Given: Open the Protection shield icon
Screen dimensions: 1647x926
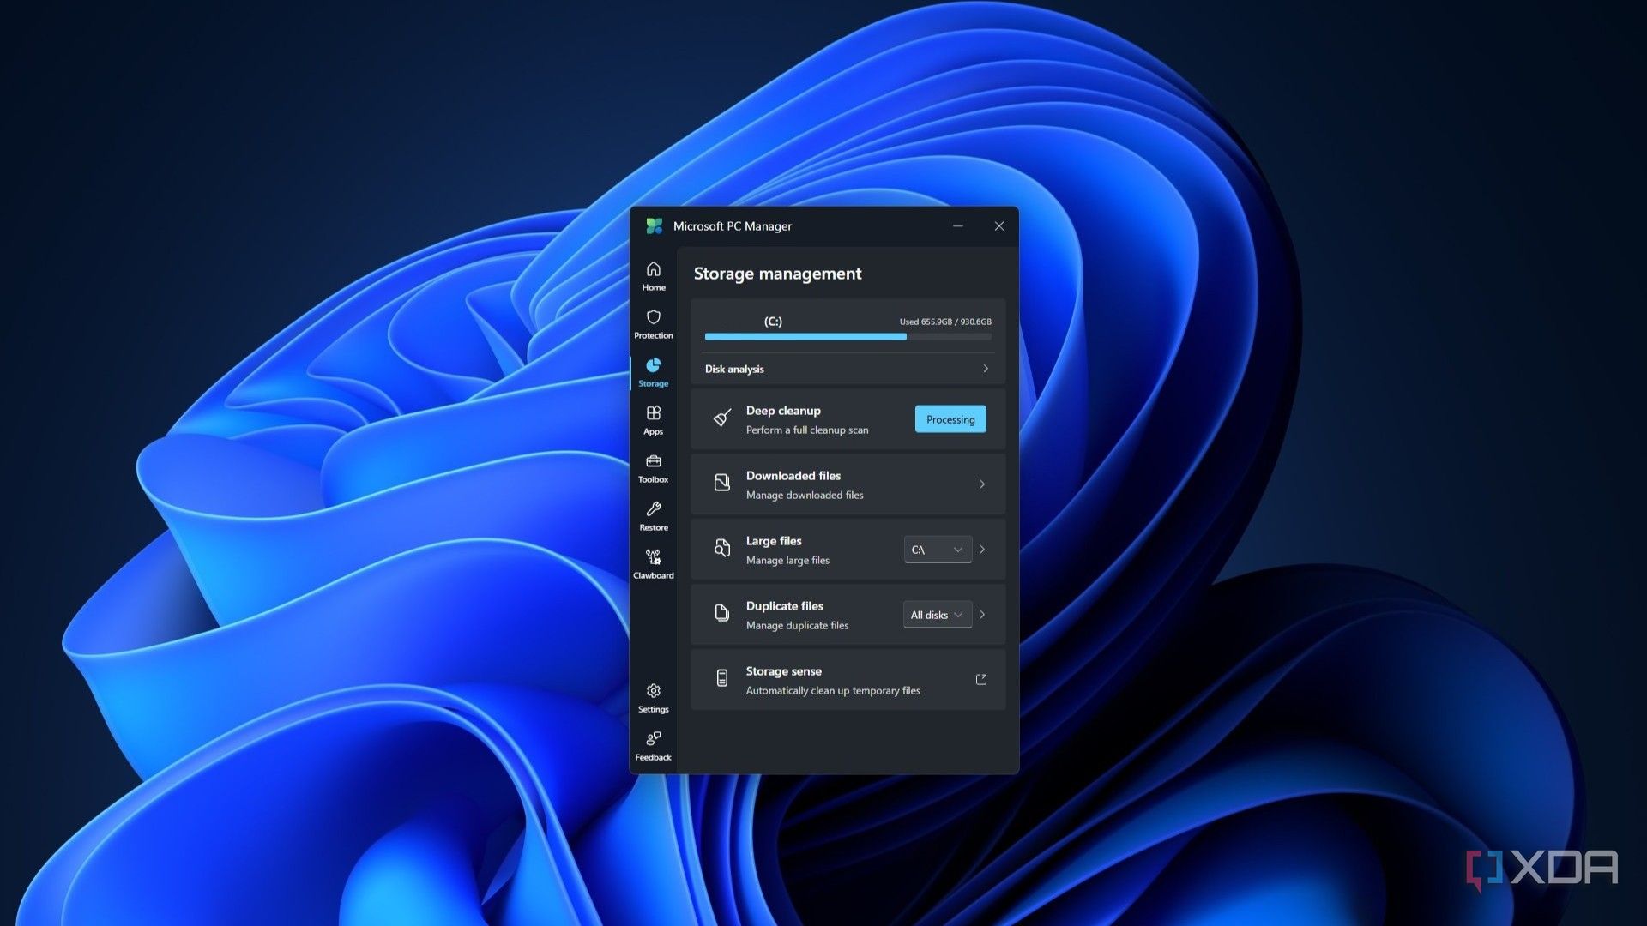Looking at the screenshot, I should click(653, 317).
